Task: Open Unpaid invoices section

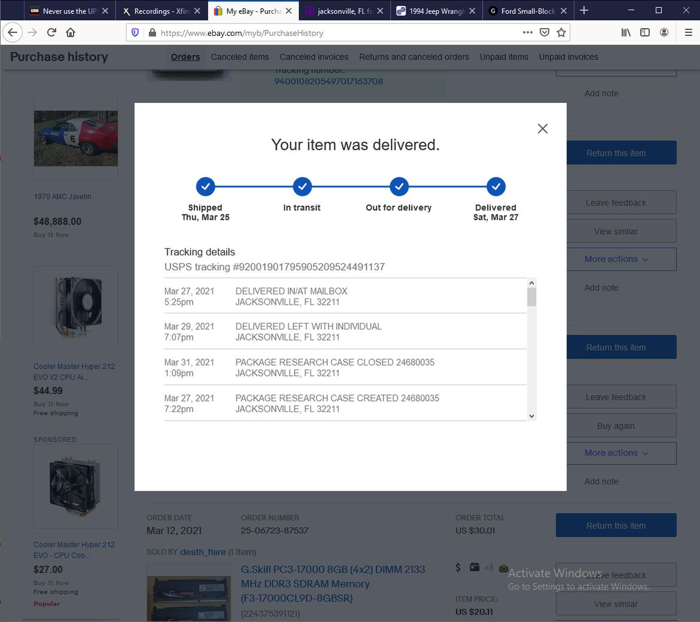Action: (568, 57)
